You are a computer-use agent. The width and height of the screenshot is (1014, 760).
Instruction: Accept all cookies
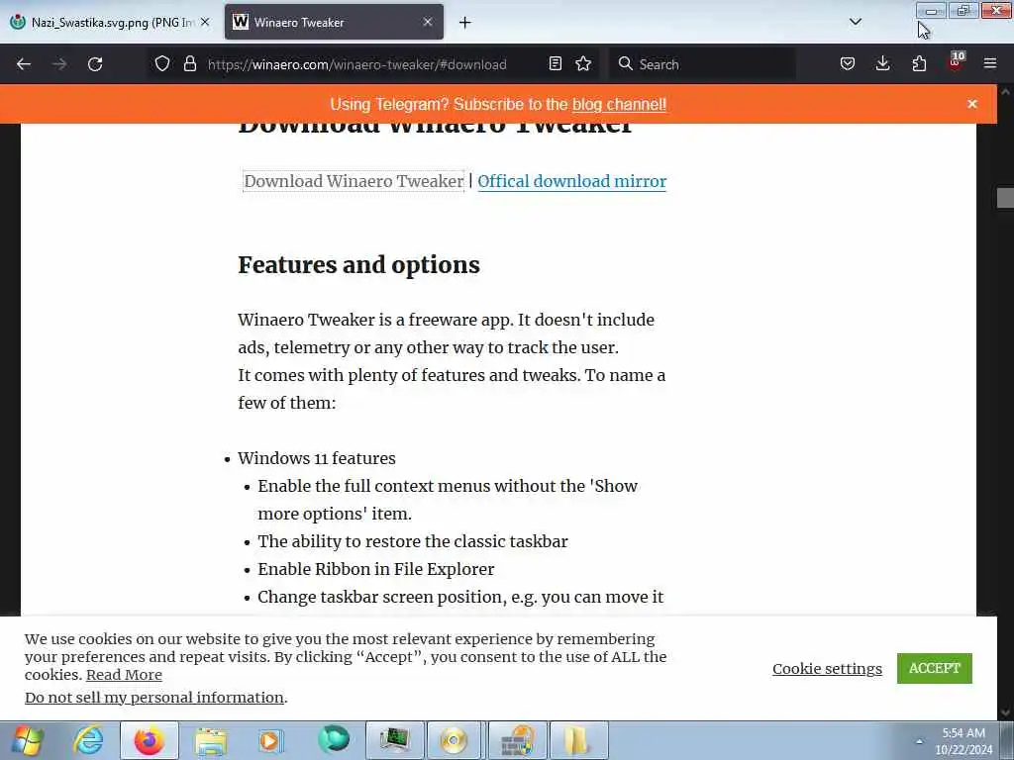tap(935, 668)
